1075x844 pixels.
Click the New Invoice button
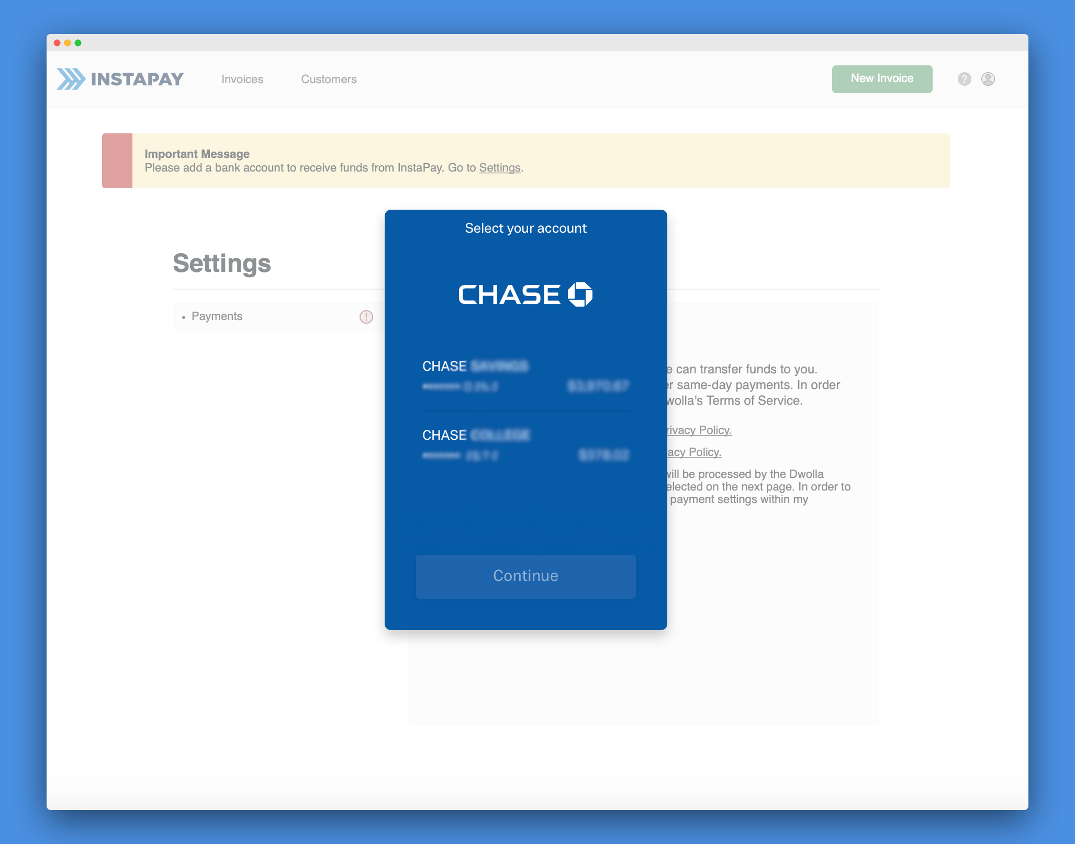coord(882,79)
